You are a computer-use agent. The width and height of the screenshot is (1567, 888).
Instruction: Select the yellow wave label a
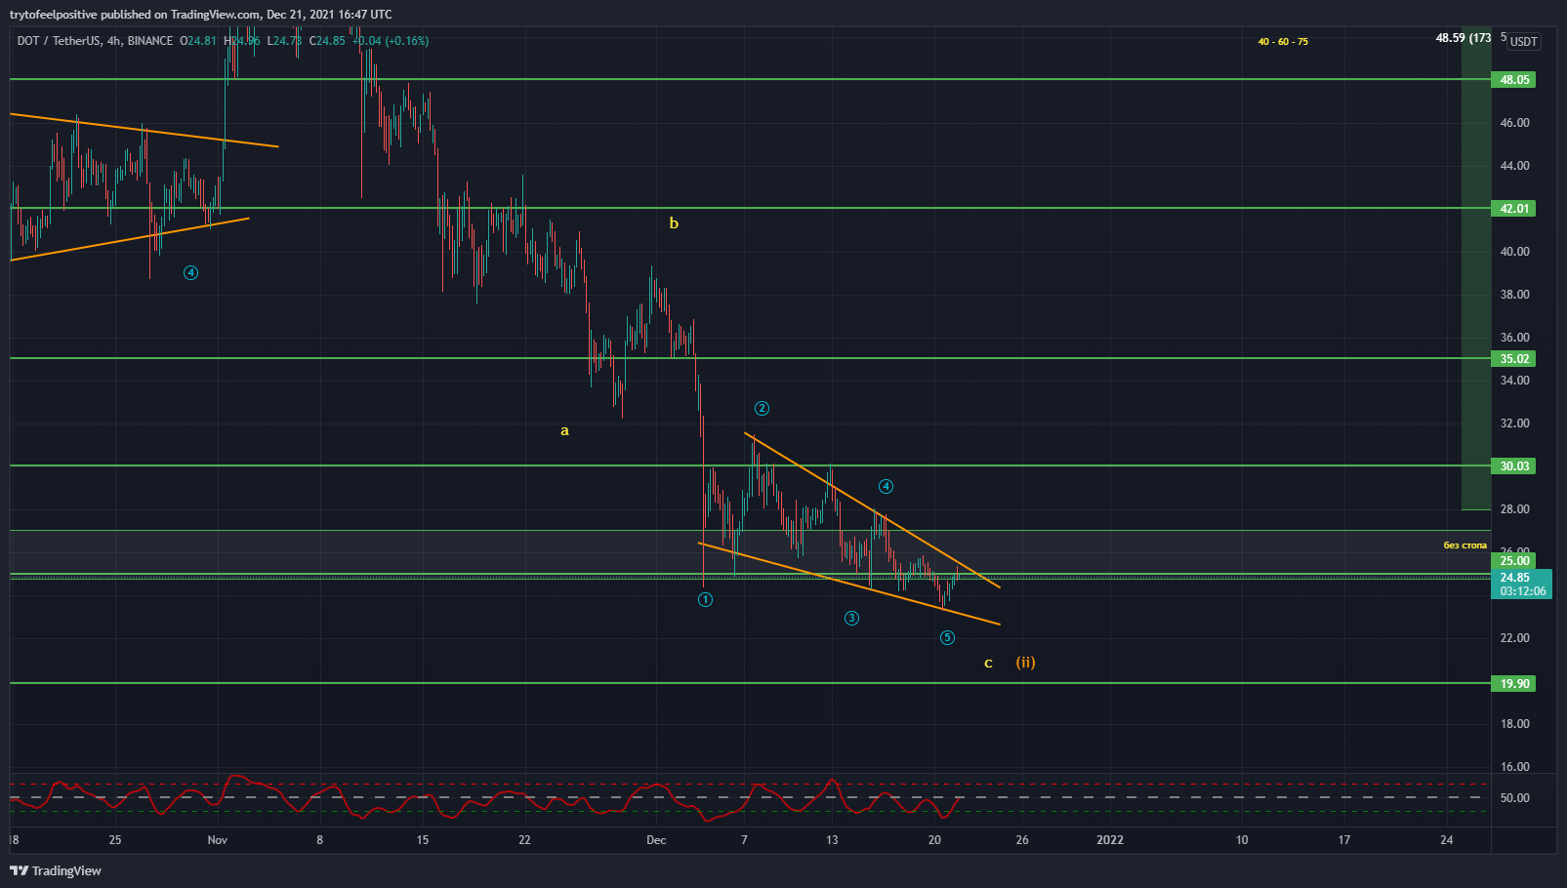(x=564, y=430)
